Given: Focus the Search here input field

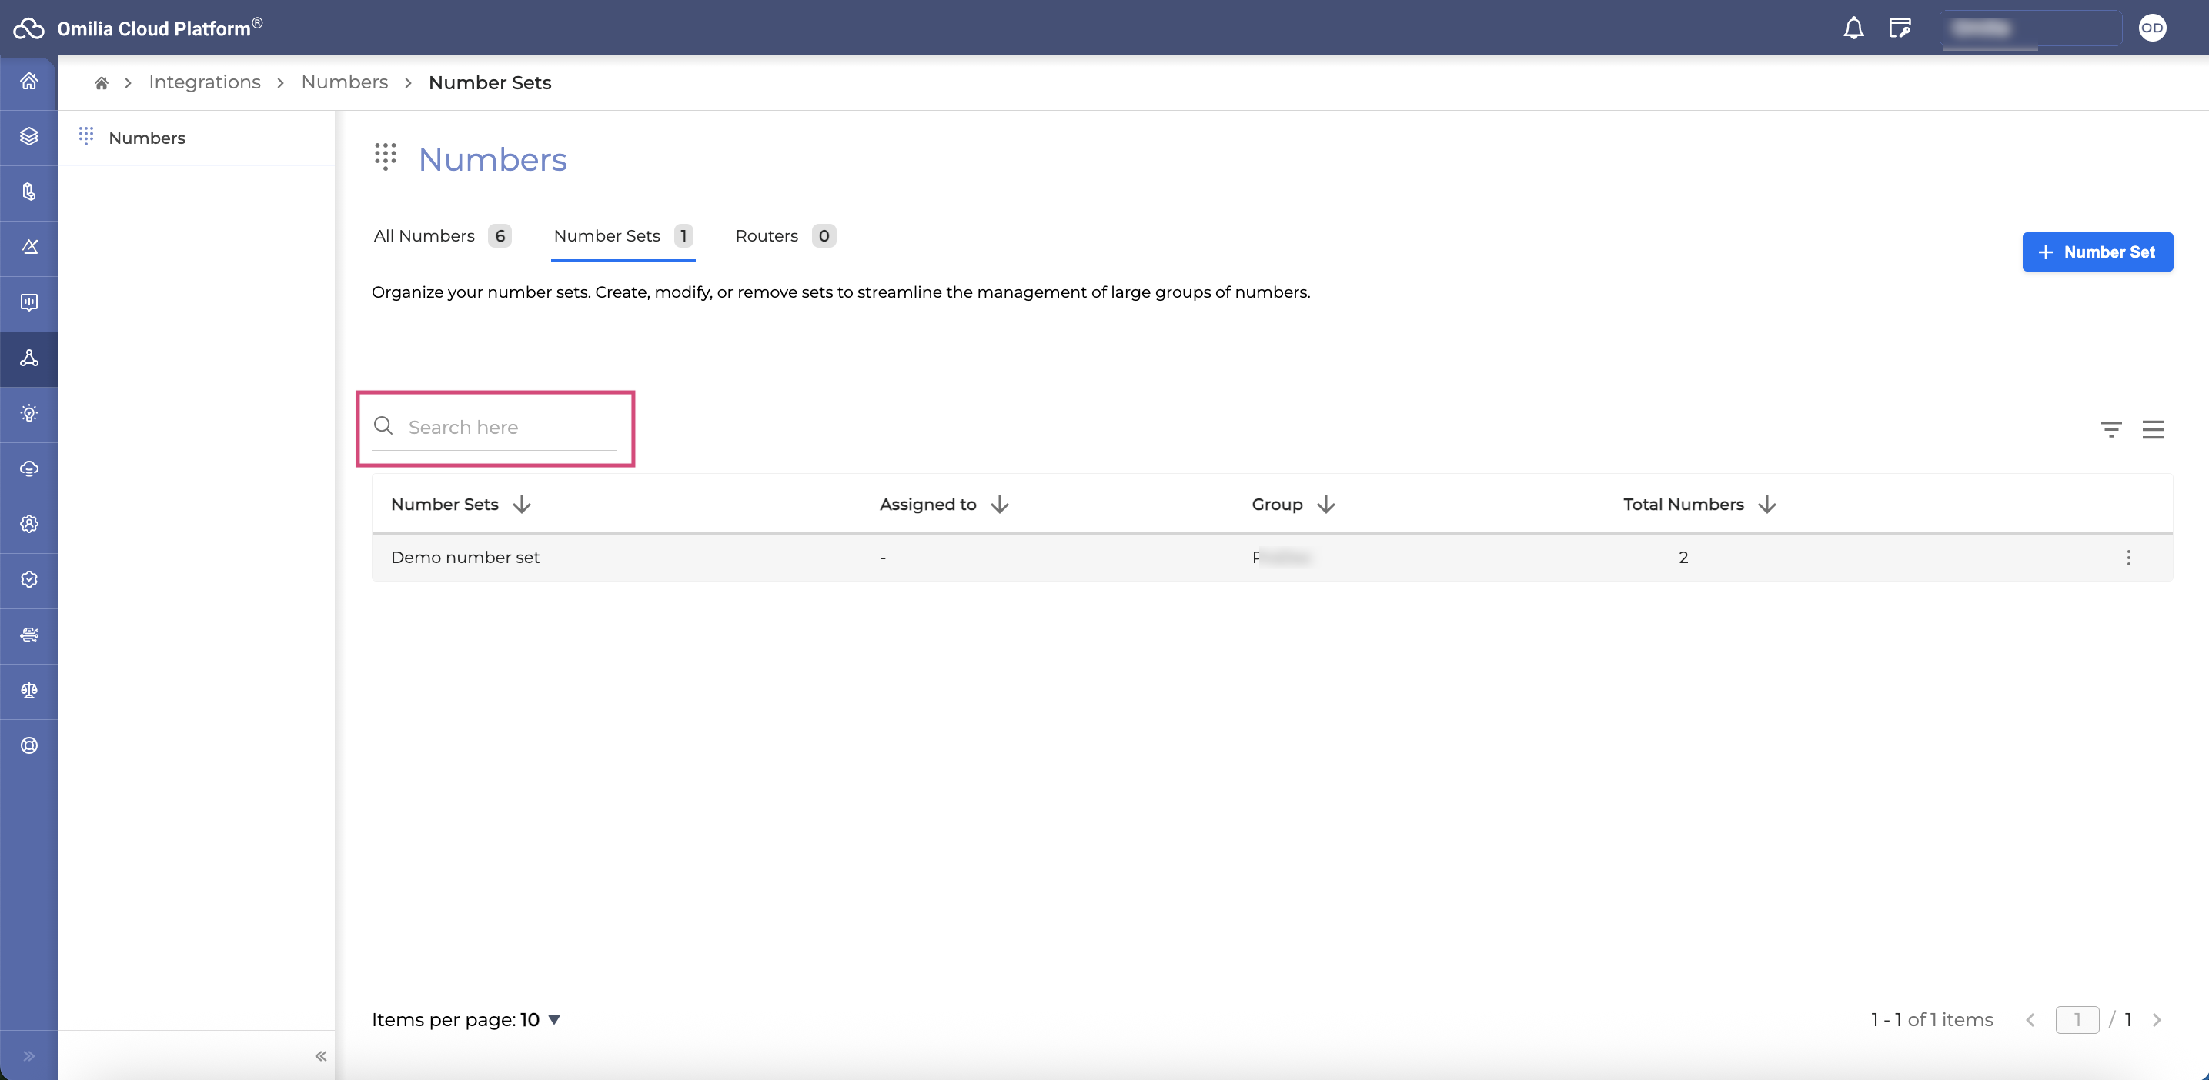Looking at the screenshot, I should pyautogui.click(x=495, y=427).
